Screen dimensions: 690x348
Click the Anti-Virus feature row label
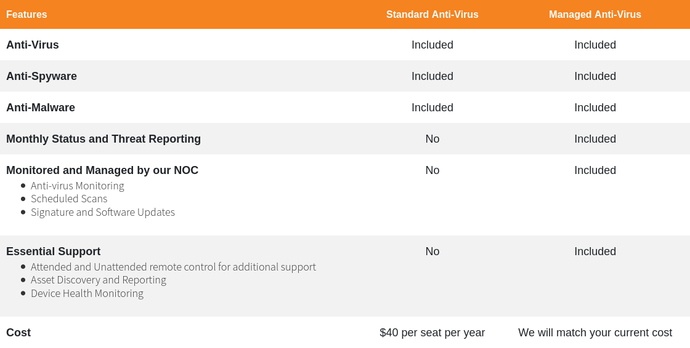tap(33, 45)
